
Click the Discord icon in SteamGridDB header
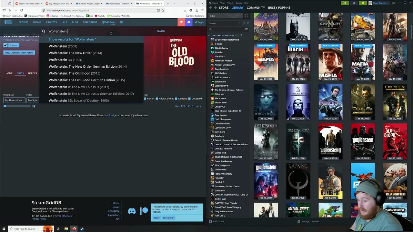point(189,22)
